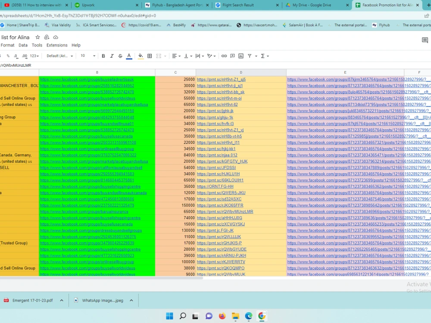
Task: Expand the filter views arrow
Action: pyautogui.click(x=256, y=56)
